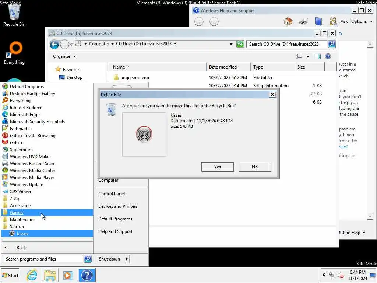Viewport: 377px width, 283px height.
Task: Open Browse Help book icon
Action: point(318,21)
